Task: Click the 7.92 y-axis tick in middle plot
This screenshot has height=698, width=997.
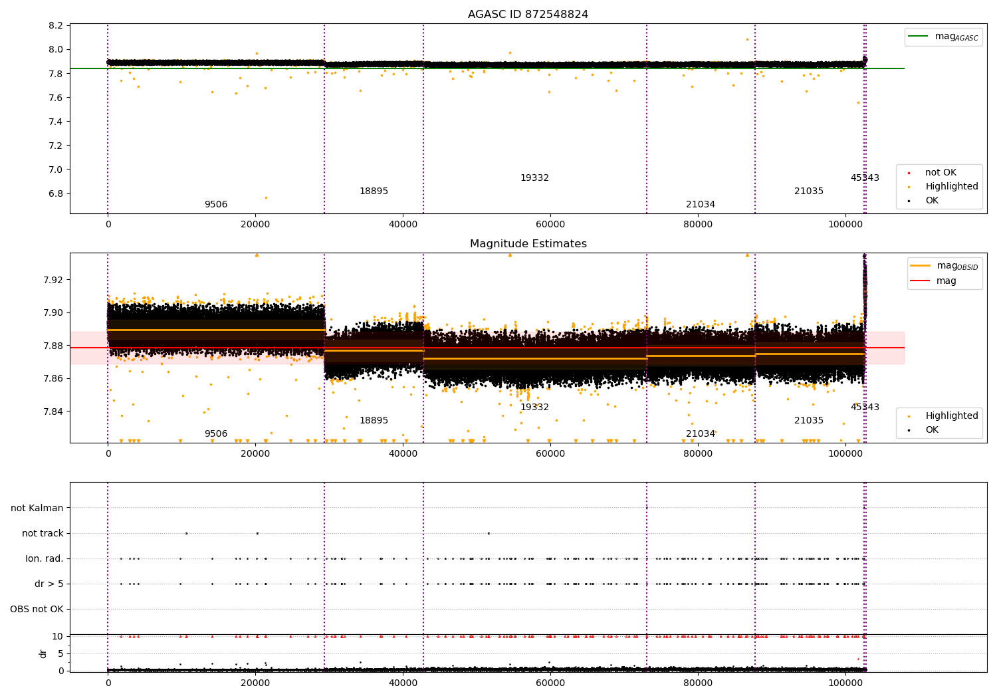Action: (54, 280)
